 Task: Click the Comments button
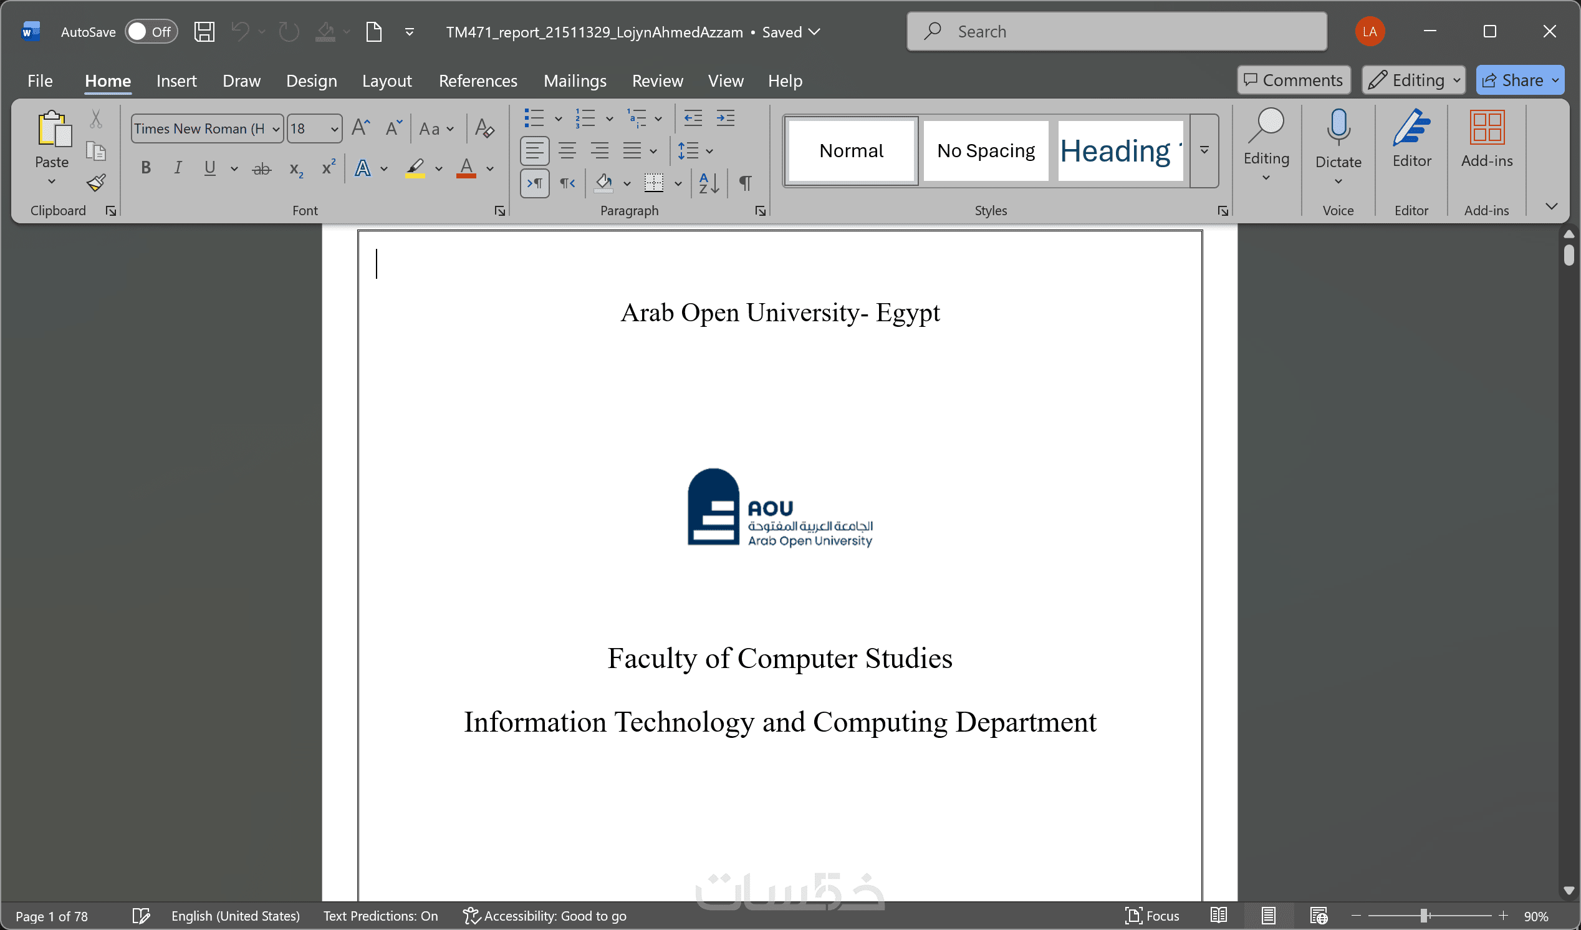coord(1293,80)
